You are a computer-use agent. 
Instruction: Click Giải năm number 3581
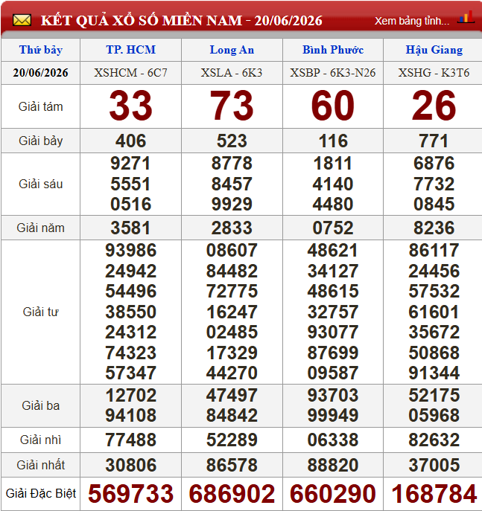pos(131,228)
